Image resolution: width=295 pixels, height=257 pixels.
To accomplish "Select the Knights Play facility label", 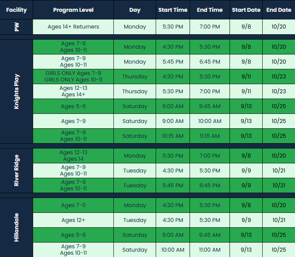I will 16,91.
